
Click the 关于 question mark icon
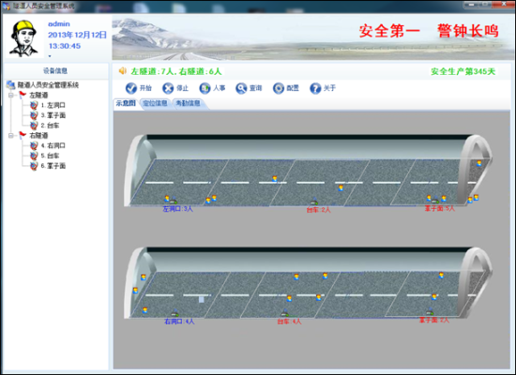[315, 88]
